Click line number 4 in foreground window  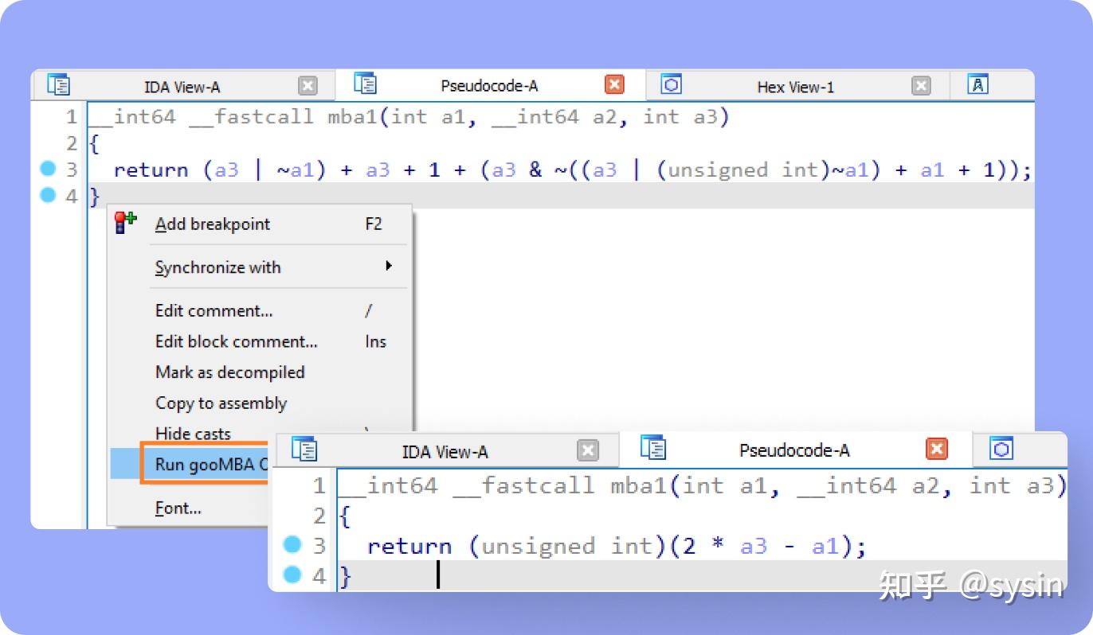pos(319,575)
